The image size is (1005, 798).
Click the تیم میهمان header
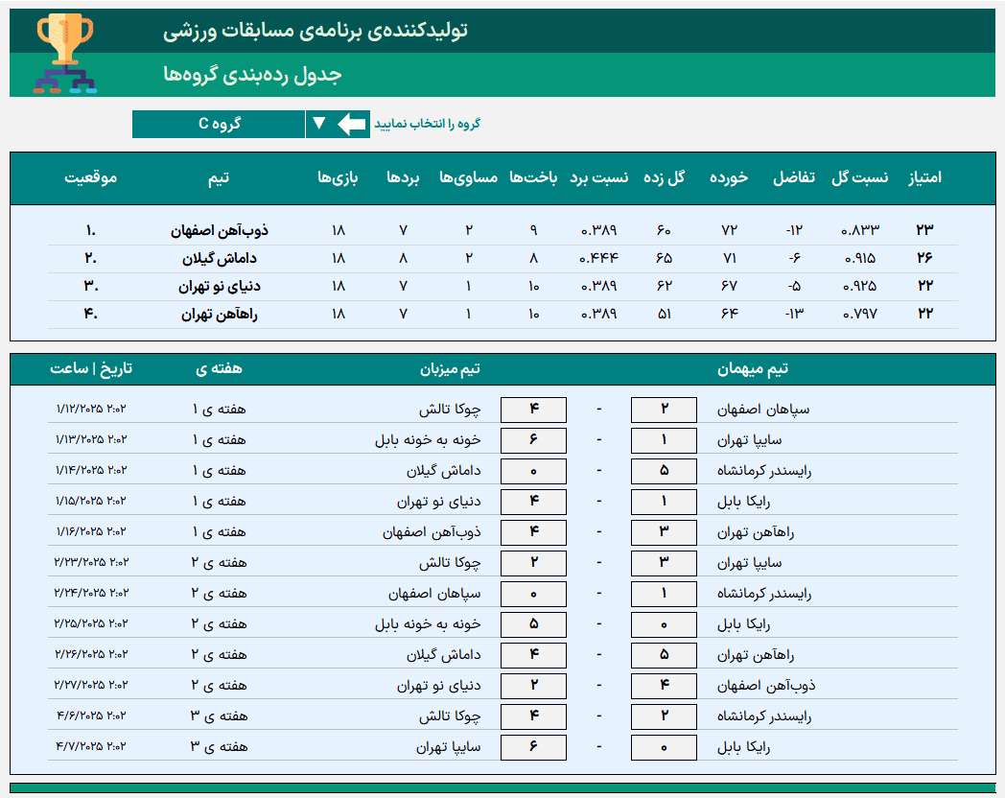coord(753,368)
